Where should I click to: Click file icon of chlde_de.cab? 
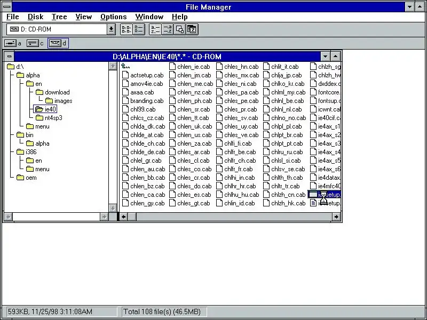click(x=125, y=152)
